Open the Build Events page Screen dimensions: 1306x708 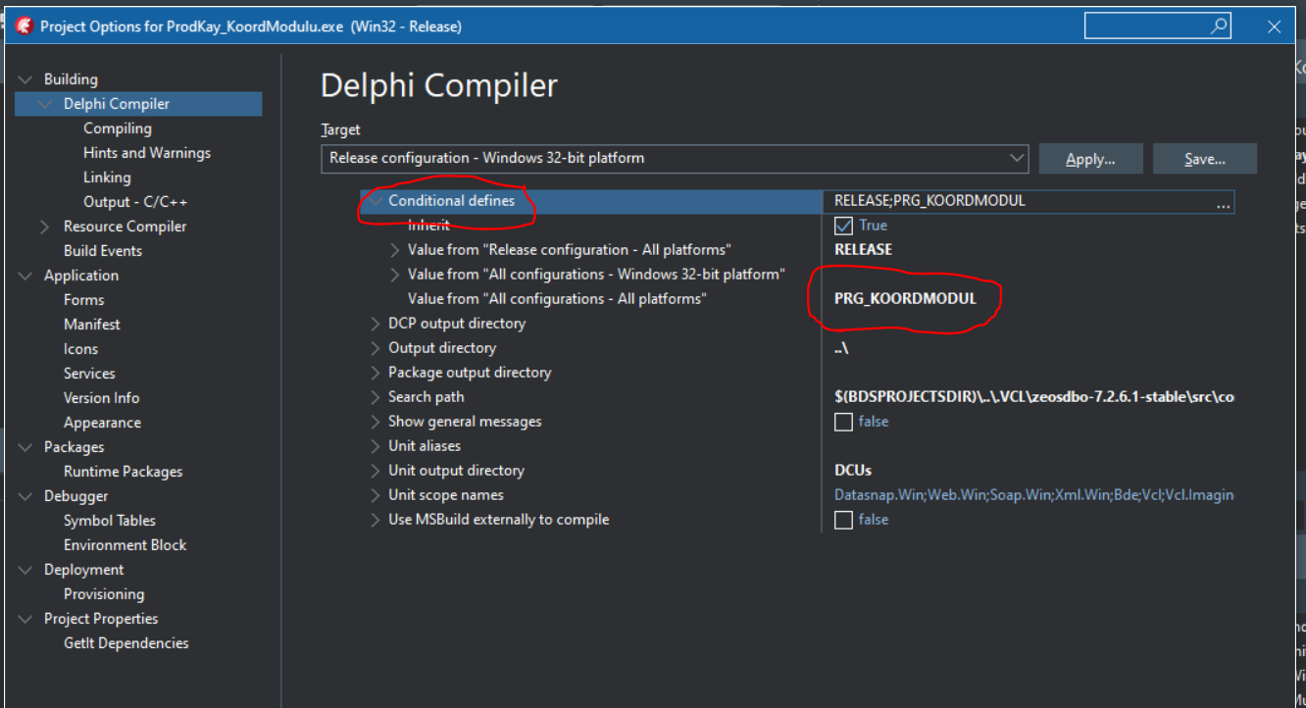[103, 251]
